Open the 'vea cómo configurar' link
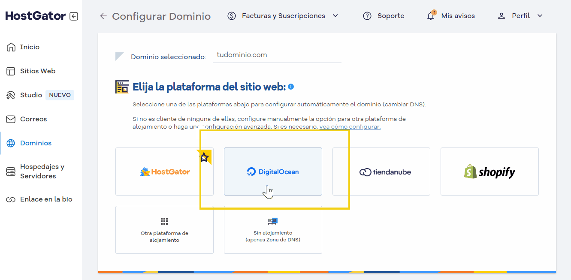Image resolution: width=571 pixels, height=280 pixels. 350,127
